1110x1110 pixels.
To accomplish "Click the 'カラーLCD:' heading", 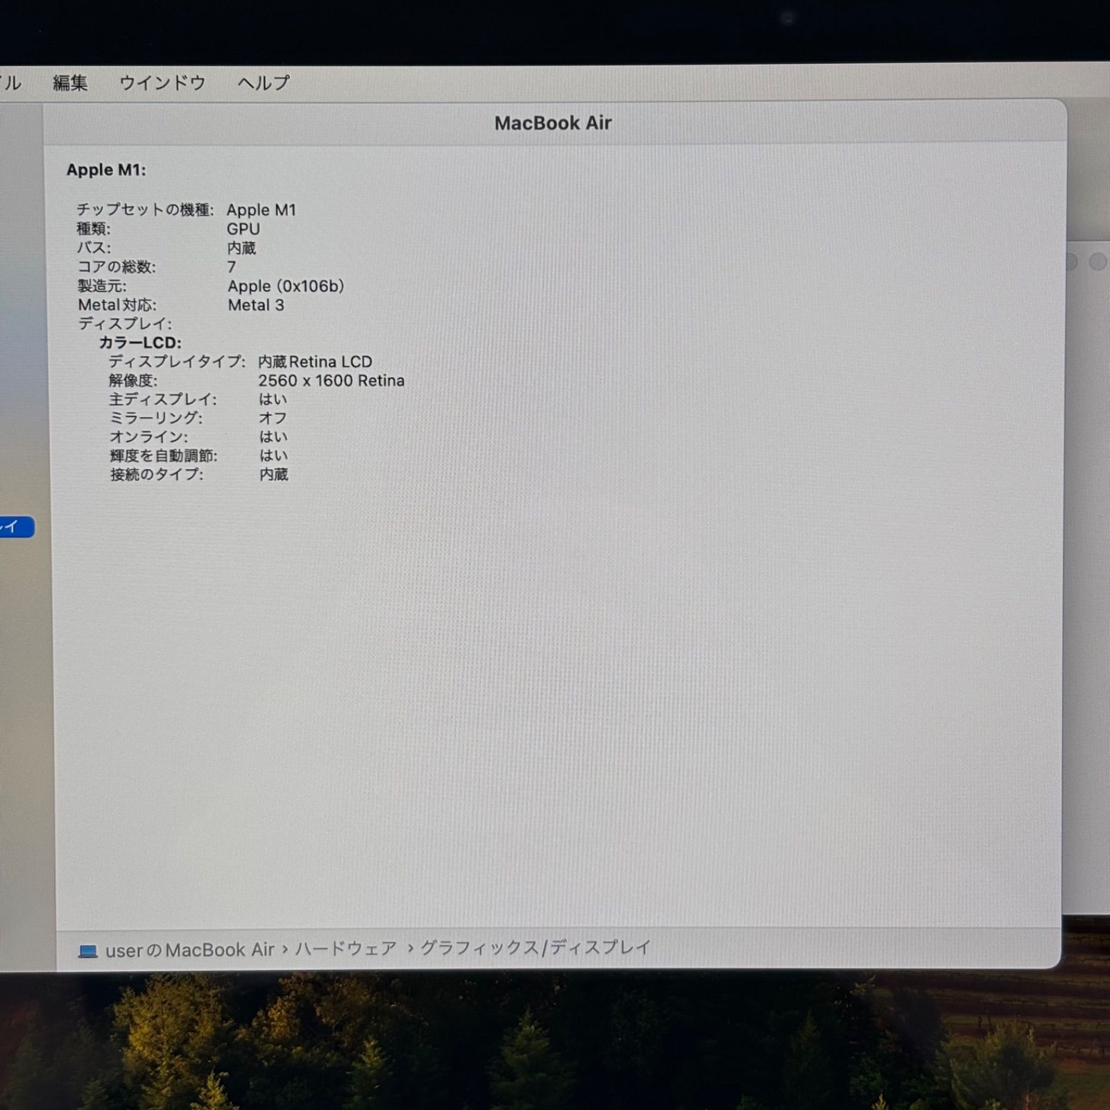I will (x=140, y=343).
